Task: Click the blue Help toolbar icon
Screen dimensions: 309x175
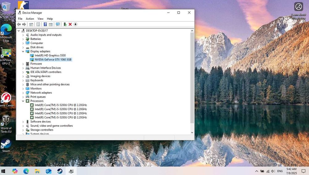Action: [x=45, y=24]
